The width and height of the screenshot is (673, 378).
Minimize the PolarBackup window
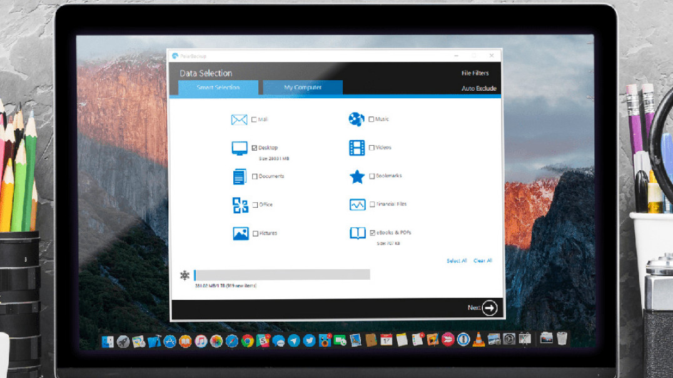[456, 56]
